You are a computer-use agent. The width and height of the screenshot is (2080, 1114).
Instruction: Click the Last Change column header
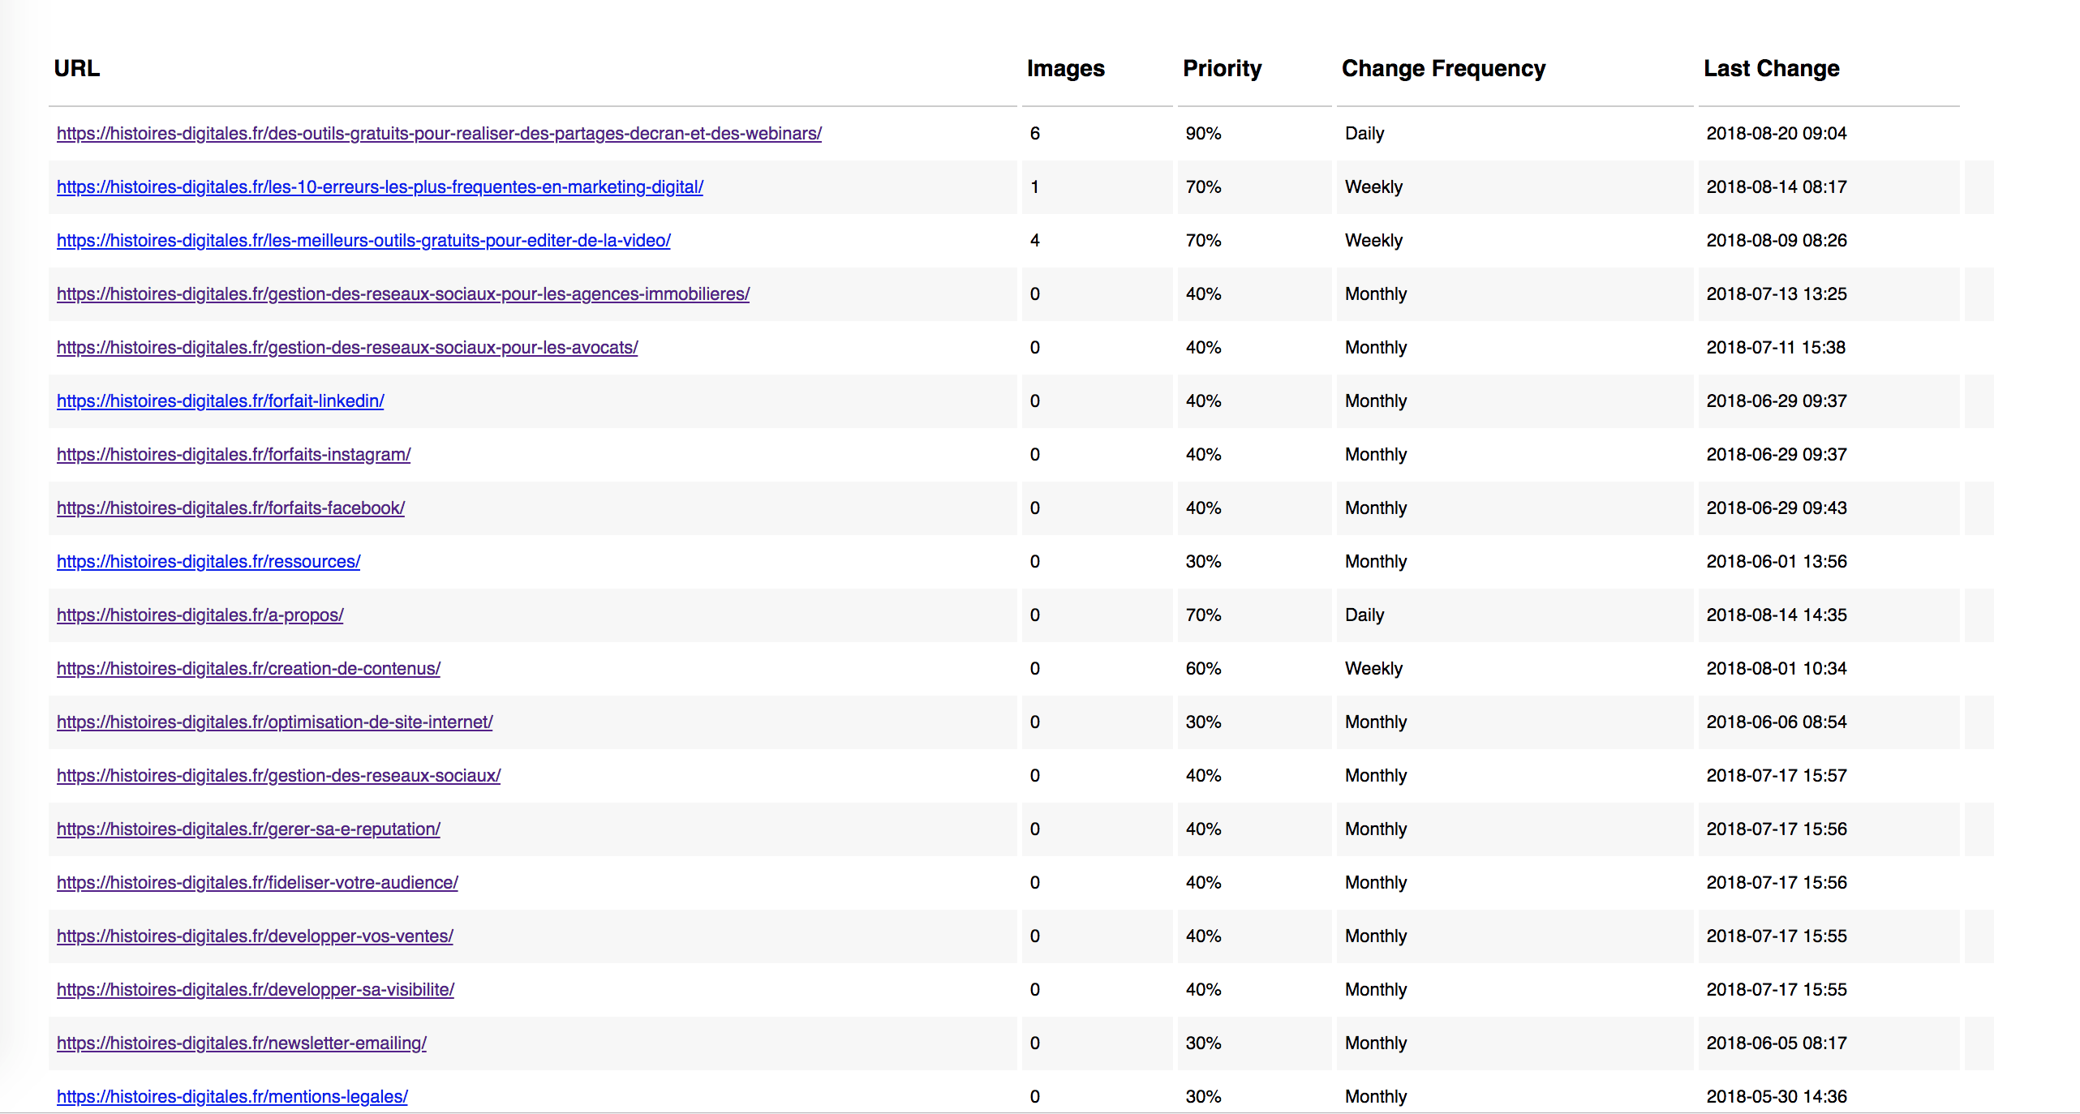click(x=1772, y=68)
